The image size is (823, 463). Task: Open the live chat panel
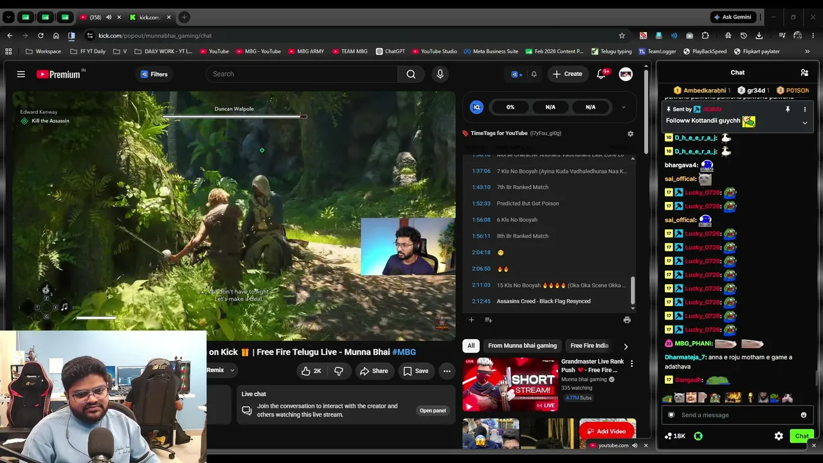(433, 410)
